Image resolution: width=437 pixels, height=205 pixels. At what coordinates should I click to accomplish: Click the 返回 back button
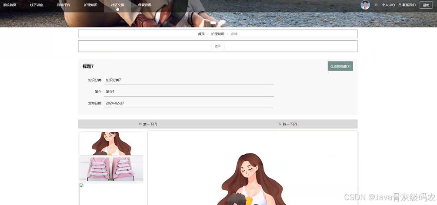pos(218,46)
